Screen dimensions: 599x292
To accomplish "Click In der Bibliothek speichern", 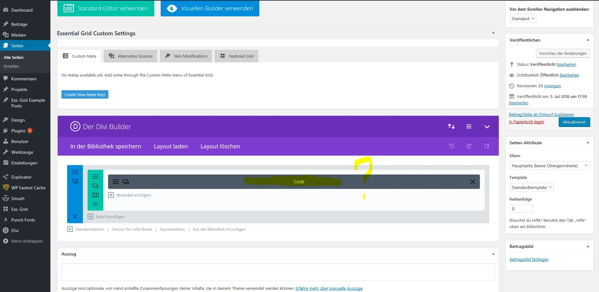I will 106,146.
